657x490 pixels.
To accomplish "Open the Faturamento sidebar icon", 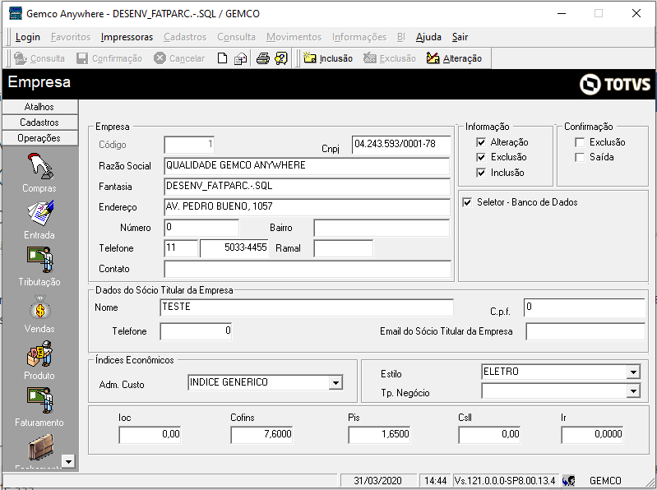I will [40, 400].
